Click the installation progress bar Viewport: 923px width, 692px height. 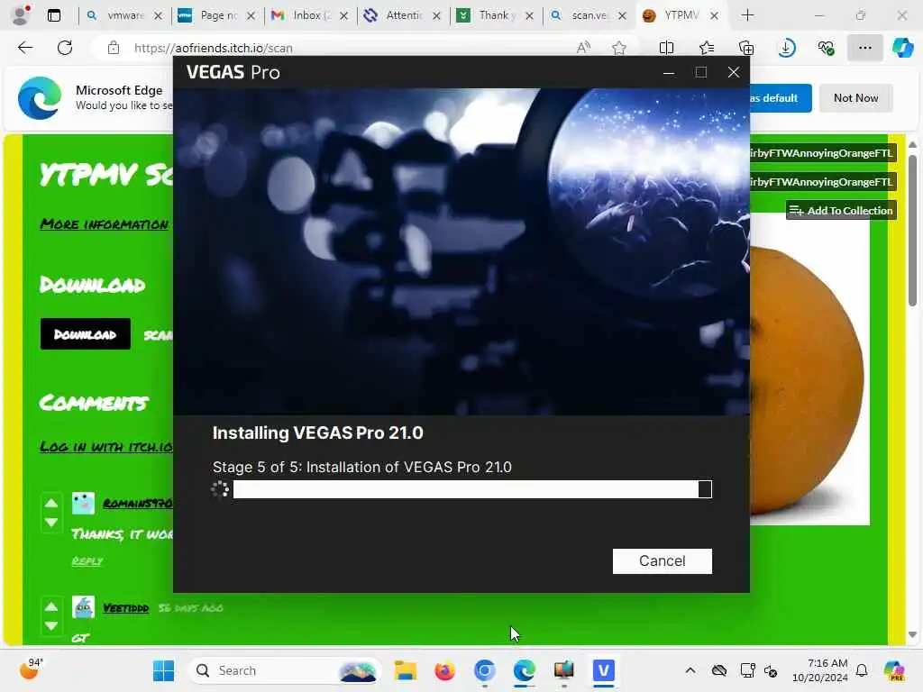click(x=472, y=489)
